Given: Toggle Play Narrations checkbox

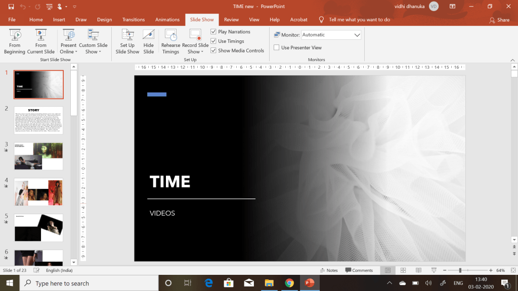Looking at the screenshot, I should pos(213,32).
